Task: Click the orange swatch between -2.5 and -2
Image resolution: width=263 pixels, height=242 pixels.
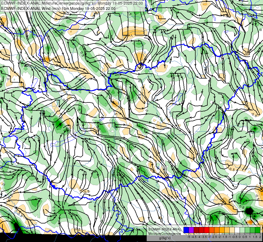Action: [x=217, y=230]
